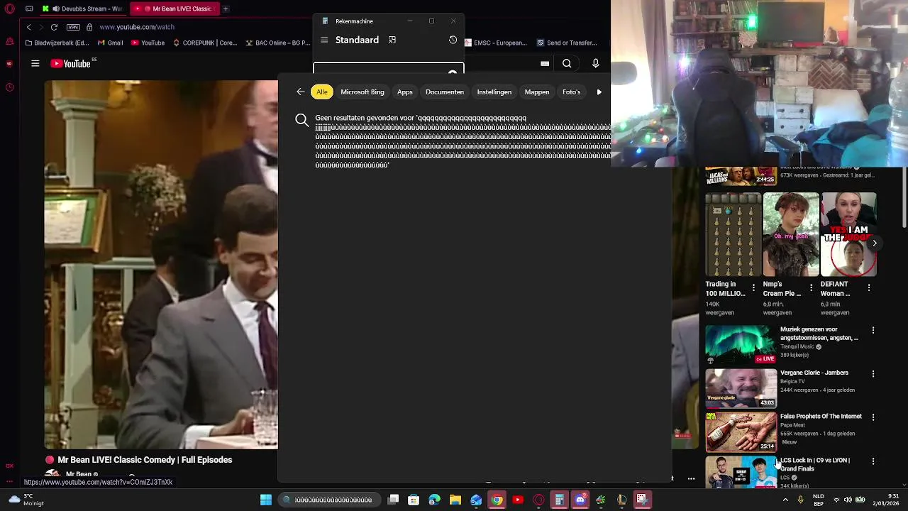The image size is (908, 511).
Task: Open DEFIANT Woman short
Action: (848, 234)
